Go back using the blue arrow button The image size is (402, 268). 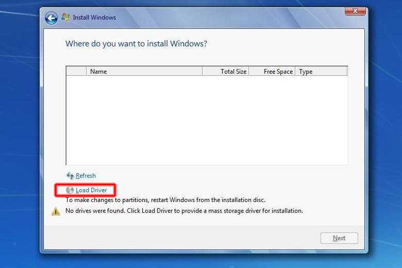tap(51, 18)
